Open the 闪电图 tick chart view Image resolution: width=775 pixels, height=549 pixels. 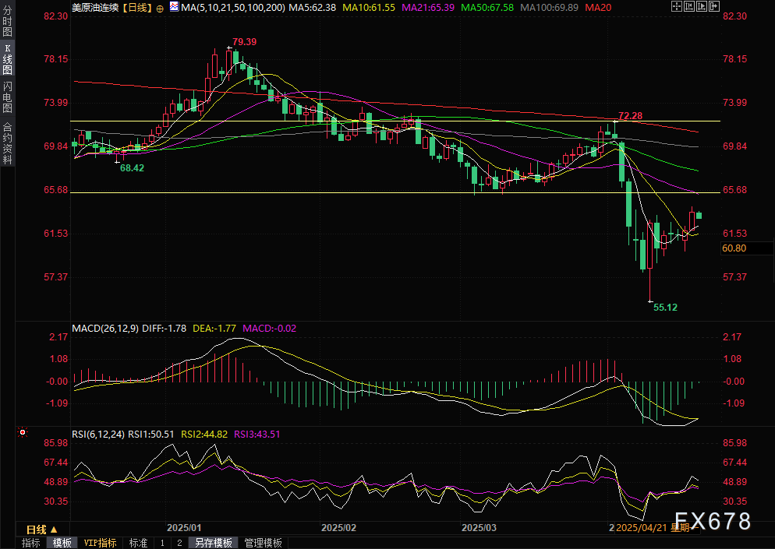point(7,98)
